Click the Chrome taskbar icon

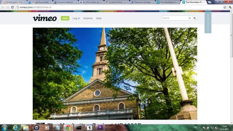pyautogui.click(x=68, y=128)
